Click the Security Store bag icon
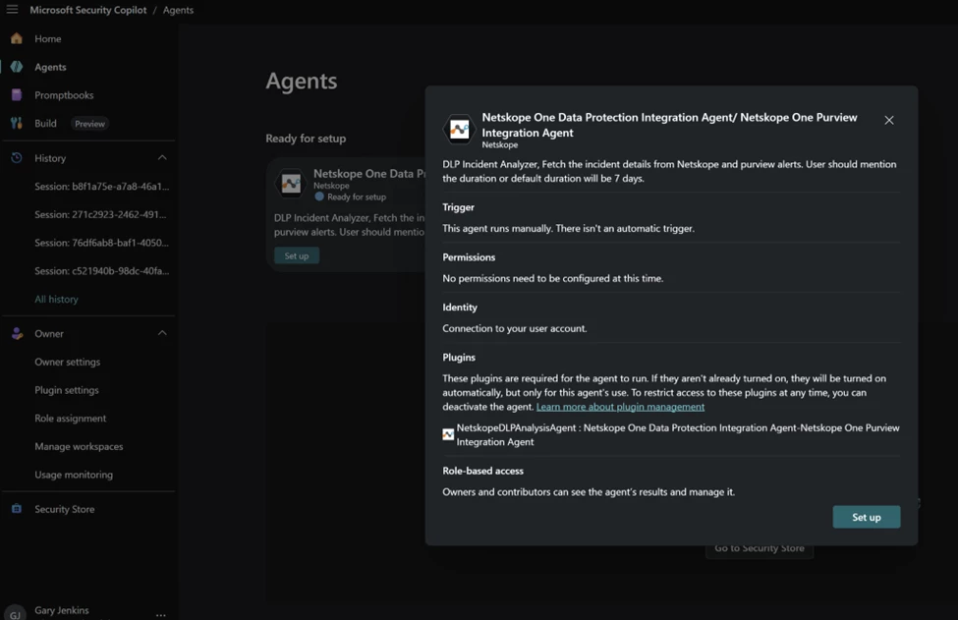 17,509
